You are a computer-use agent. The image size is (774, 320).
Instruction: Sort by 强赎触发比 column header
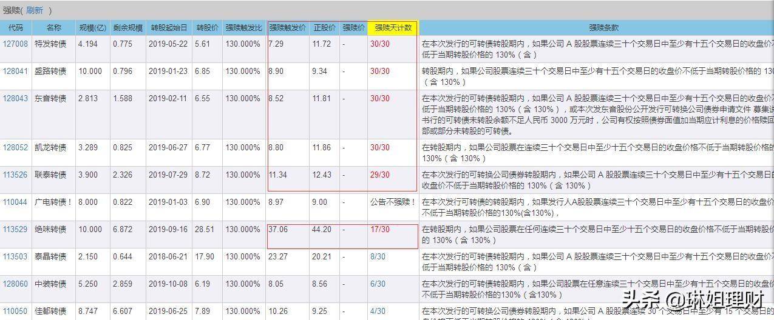243,28
